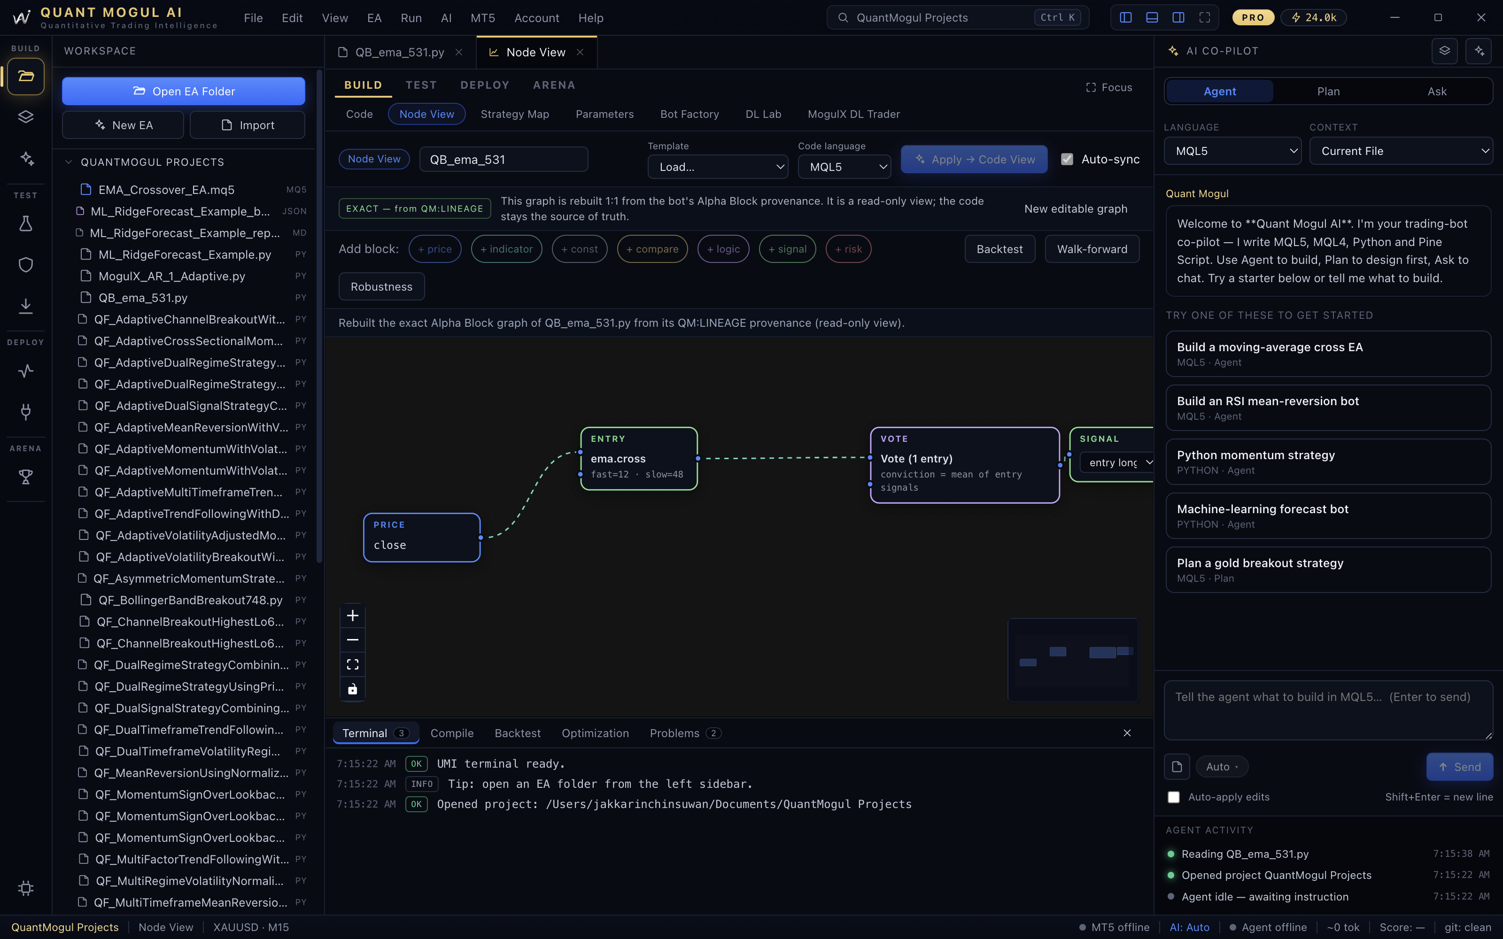The height and width of the screenshot is (939, 1503).
Task: Open settings chip icon at sidebar bottom
Action: point(25,888)
